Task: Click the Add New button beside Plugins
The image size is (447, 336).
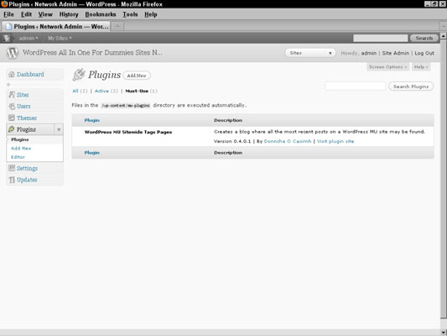Action: (137, 76)
